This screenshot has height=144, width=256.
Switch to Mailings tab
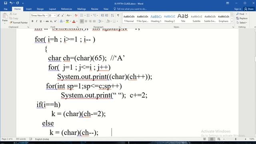click(x=82, y=9)
